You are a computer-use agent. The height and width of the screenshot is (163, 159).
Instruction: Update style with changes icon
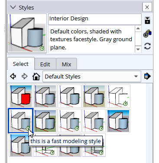147,46
